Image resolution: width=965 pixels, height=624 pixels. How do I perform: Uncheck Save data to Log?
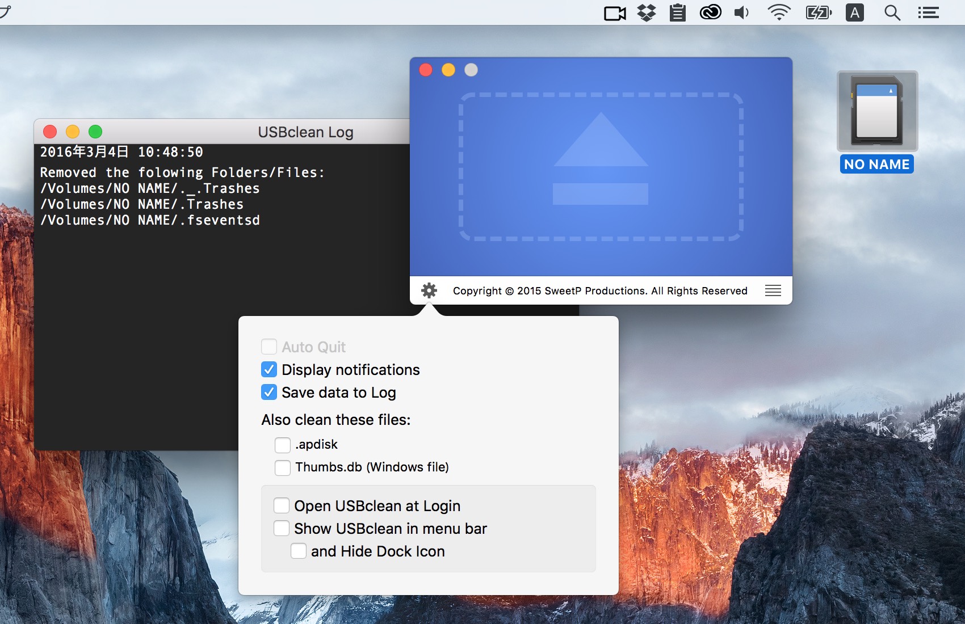click(x=269, y=392)
